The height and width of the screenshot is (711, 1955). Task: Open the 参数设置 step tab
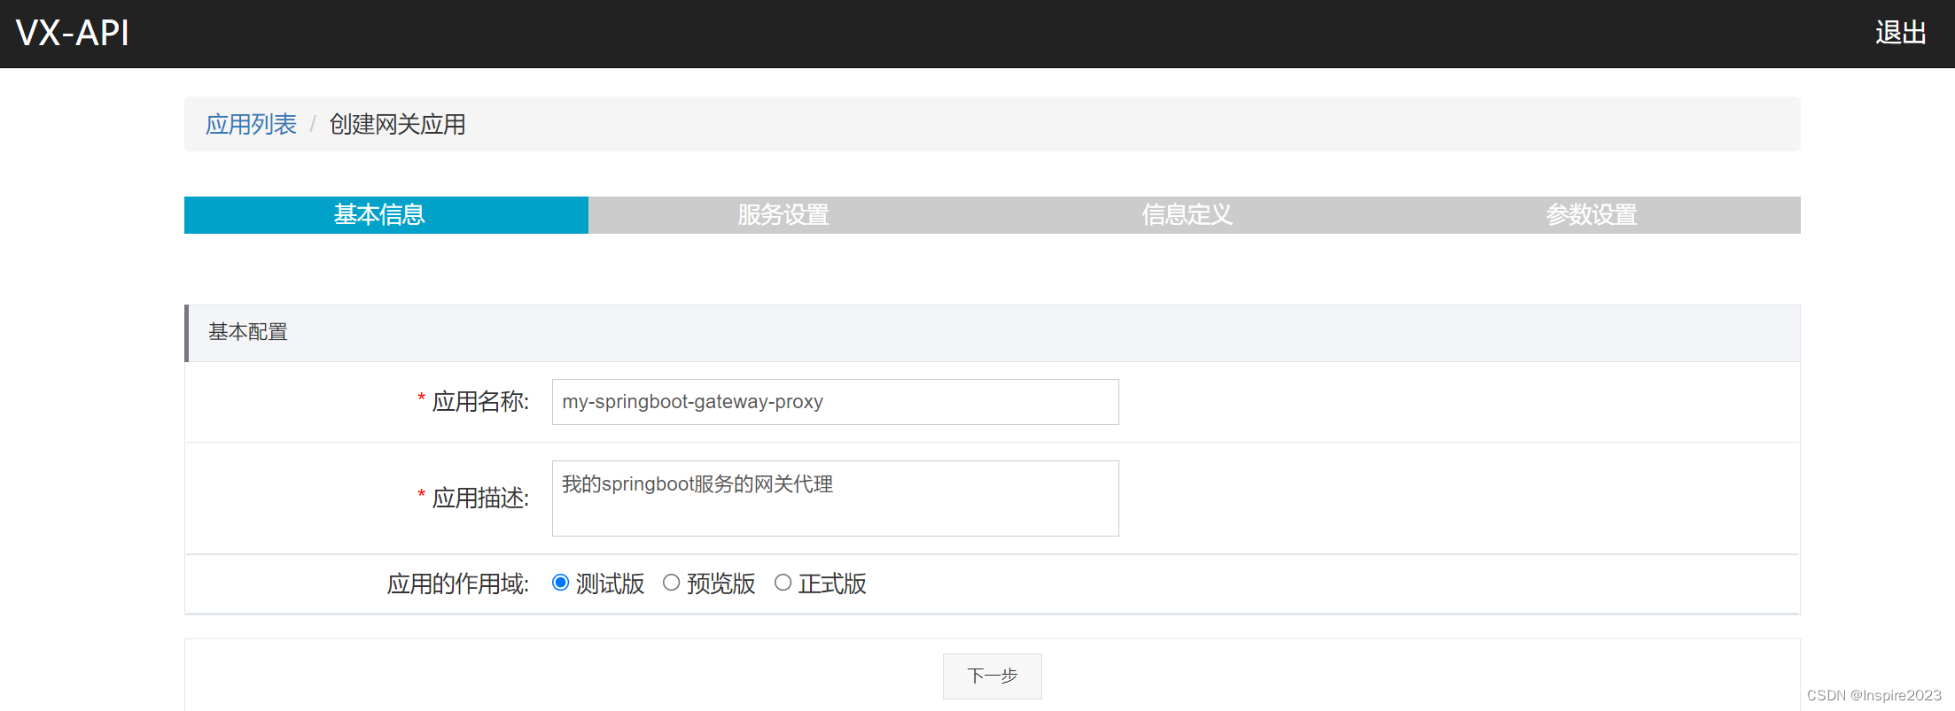tap(1592, 215)
